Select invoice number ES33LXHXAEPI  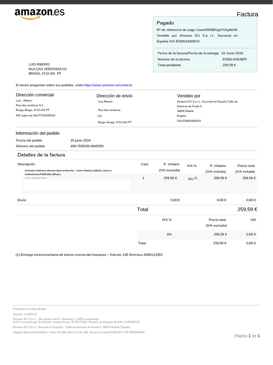pyautogui.click(x=235, y=59)
